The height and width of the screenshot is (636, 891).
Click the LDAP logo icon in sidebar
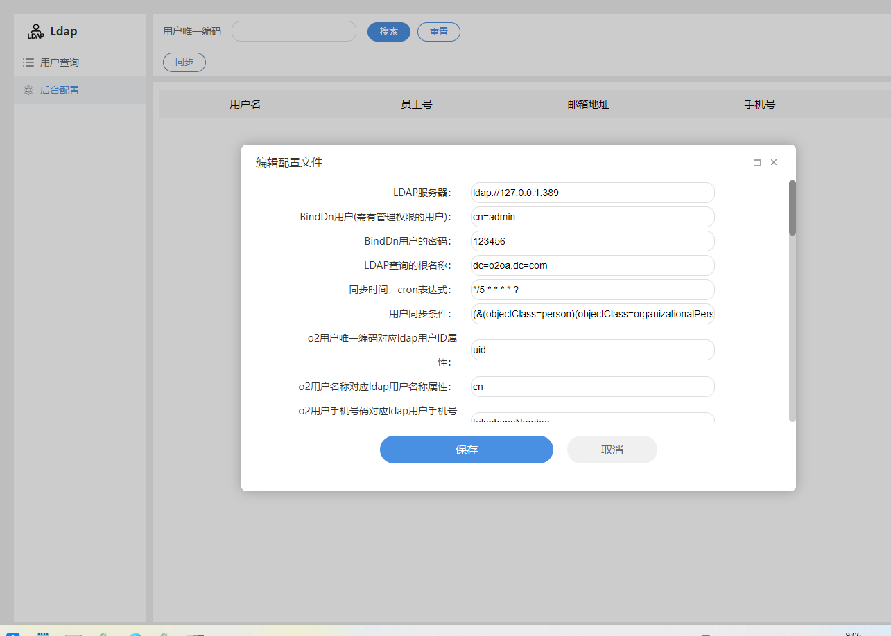coord(35,31)
